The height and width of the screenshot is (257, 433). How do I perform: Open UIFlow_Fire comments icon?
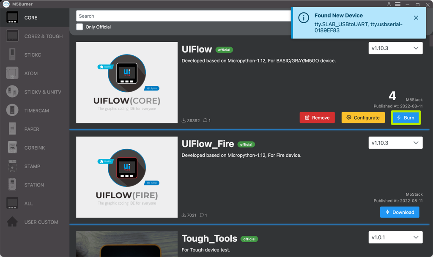[202, 215]
